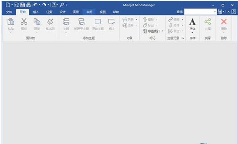The height and width of the screenshot is (144, 238).
Task: Click the 附件 attachment button
Action: coord(174,25)
